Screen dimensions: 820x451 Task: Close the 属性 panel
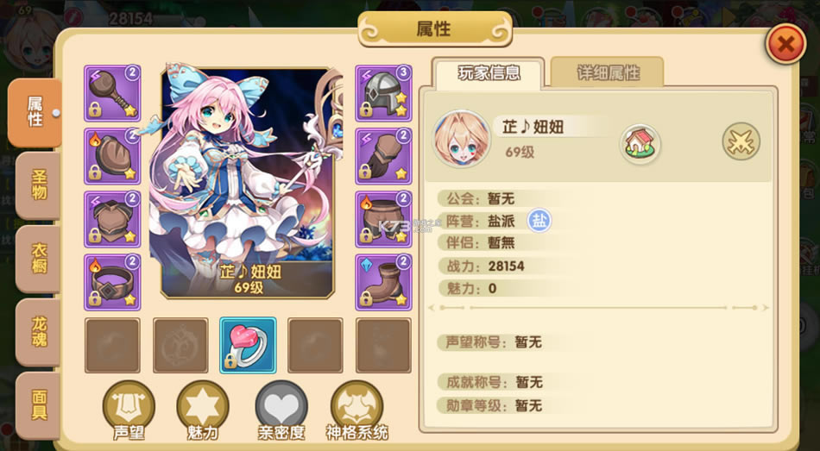click(785, 45)
